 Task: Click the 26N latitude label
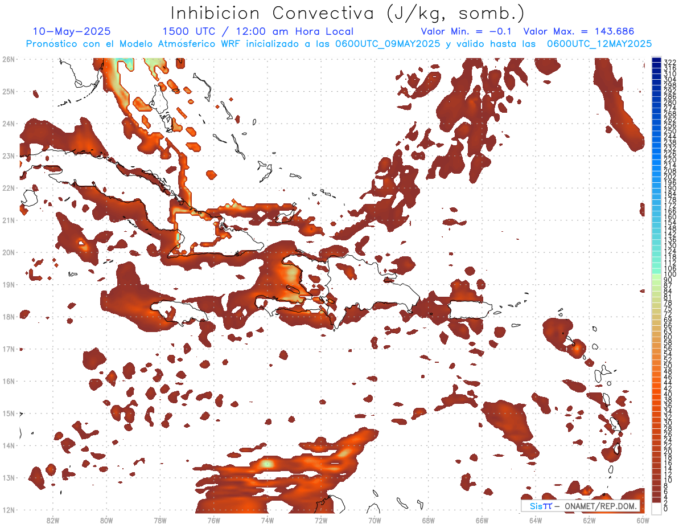tap(9, 59)
